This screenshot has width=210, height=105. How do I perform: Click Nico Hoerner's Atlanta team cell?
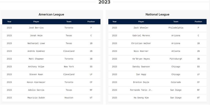click(x=176, y=51)
